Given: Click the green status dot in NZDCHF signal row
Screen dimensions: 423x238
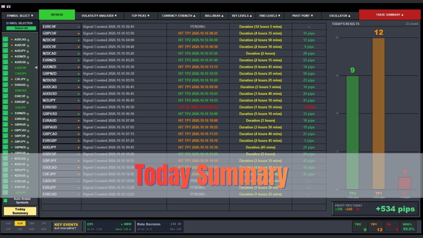Looking at the screenshot, I should coord(79,40).
